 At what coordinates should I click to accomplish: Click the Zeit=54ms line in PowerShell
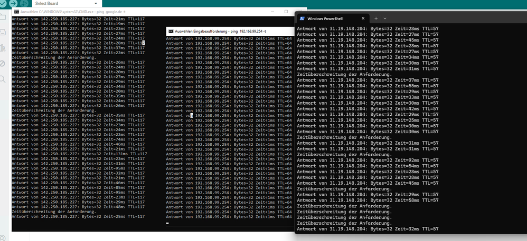click(x=368, y=166)
